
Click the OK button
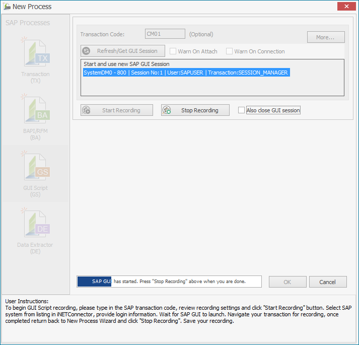coord(287,282)
